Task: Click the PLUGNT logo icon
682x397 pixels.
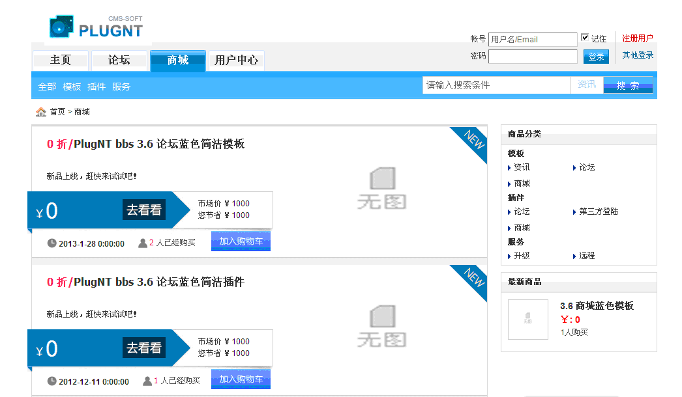Action: (x=62, y=26)
